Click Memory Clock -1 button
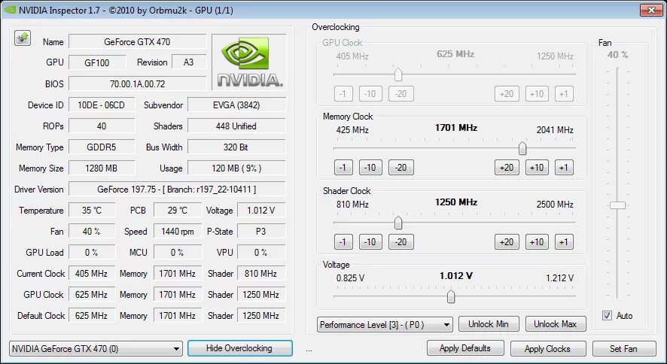Screen dimensions: 667x364 343,168
